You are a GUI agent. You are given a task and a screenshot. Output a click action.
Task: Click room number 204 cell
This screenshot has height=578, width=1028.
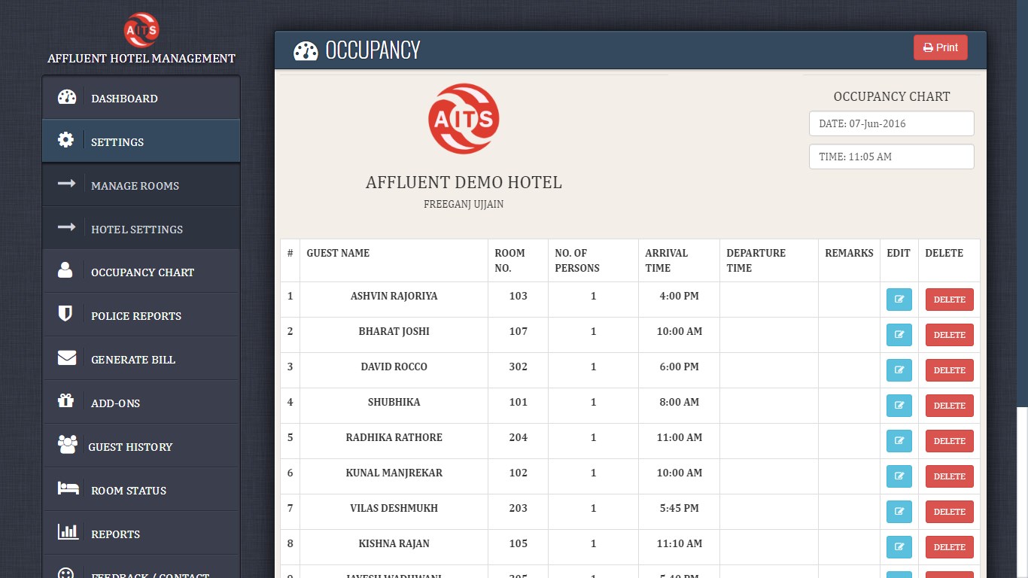(x=518, y=441)
